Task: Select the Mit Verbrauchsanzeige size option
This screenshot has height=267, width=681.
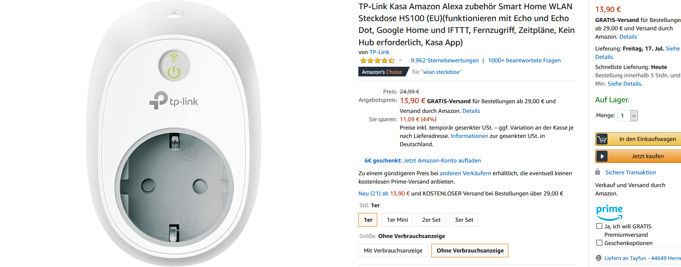Action: tap(393, 250)
